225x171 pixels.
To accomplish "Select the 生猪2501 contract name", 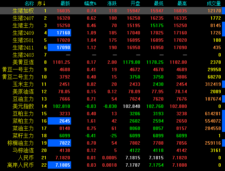I will [x=23, y=40].
